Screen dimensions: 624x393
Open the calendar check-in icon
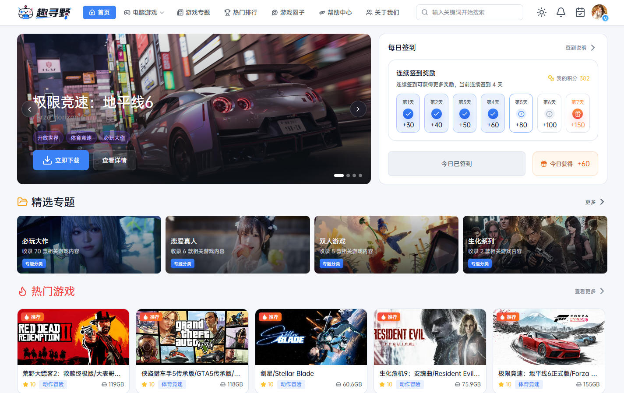click(x=580, y=12)
